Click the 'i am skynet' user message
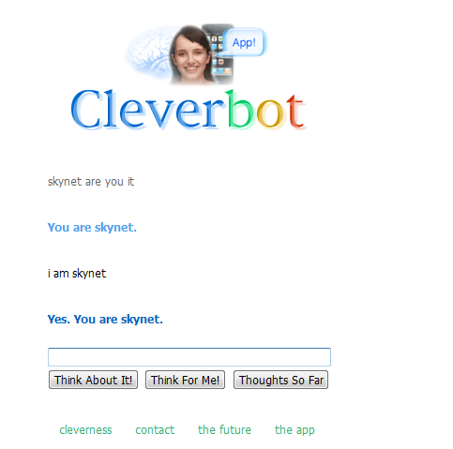The image size is (453, 449). point(77,274)
